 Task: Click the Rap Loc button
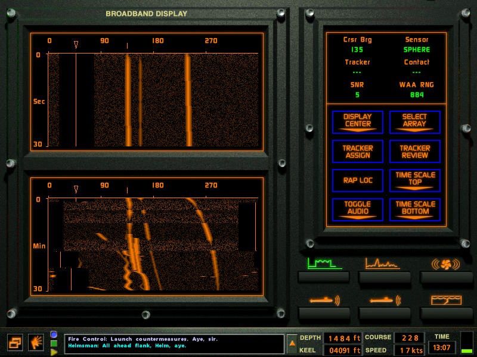357,180
